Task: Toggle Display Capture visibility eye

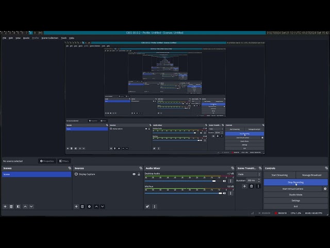Action: click(134, 174)
